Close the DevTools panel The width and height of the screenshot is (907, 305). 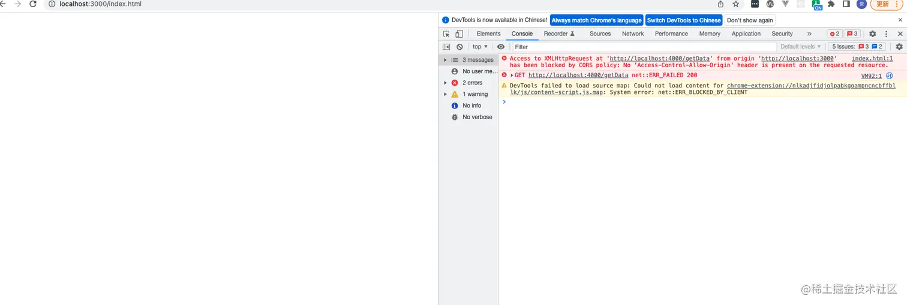(900, 34)
